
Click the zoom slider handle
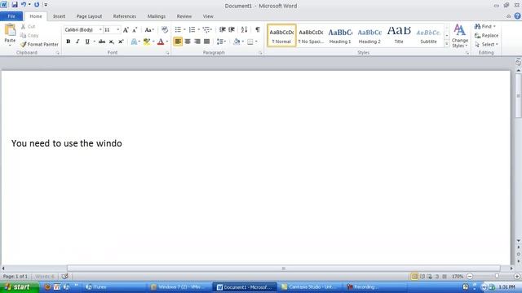[x=497, y=276]
